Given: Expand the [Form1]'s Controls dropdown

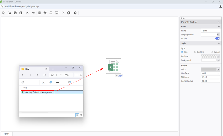Looking at the screenshot, I should (219, 22).
